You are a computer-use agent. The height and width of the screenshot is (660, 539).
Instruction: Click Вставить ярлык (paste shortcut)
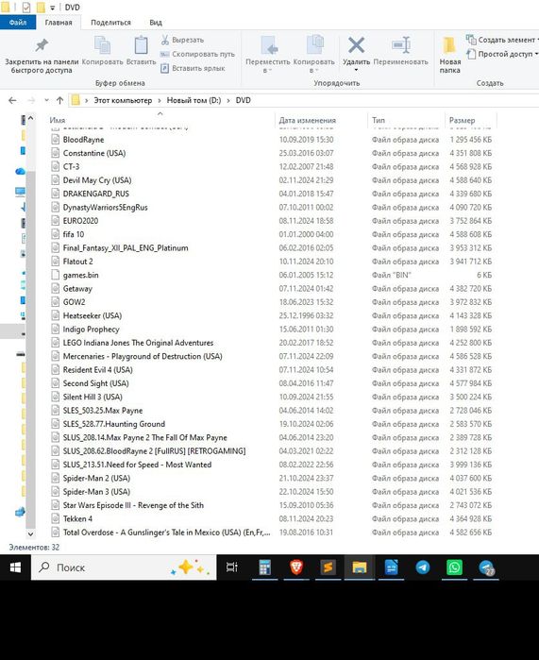click(x=193, y=68)
